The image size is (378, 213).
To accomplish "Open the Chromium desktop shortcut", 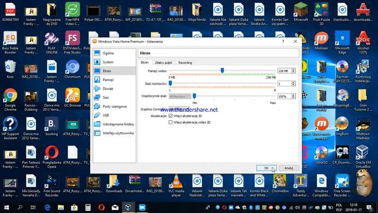I will [72, 69].
